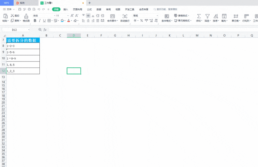Viewport: 258px width, 167px height.
Task: Redo the last undone action
Action: [44, 9]
